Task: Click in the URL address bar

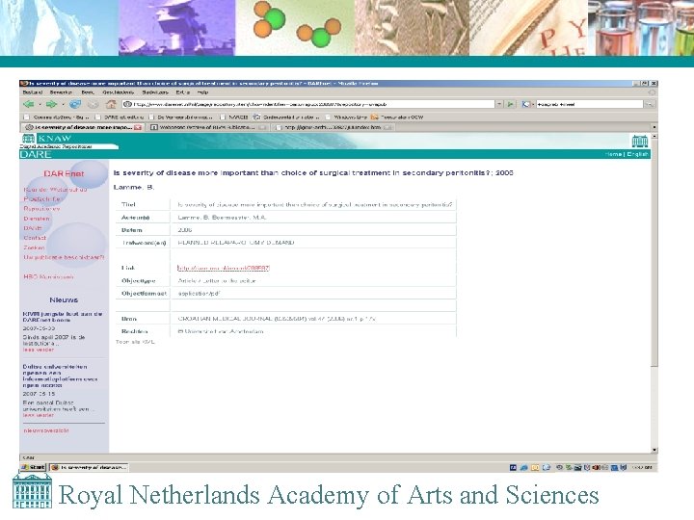Action: (308, 104)
